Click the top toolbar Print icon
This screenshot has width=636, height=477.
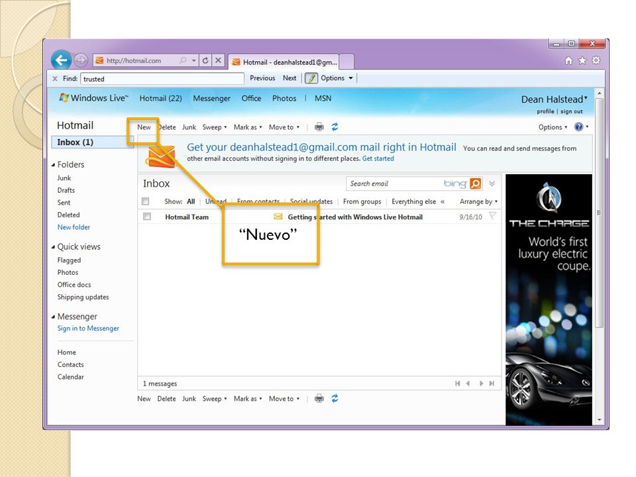319,127
